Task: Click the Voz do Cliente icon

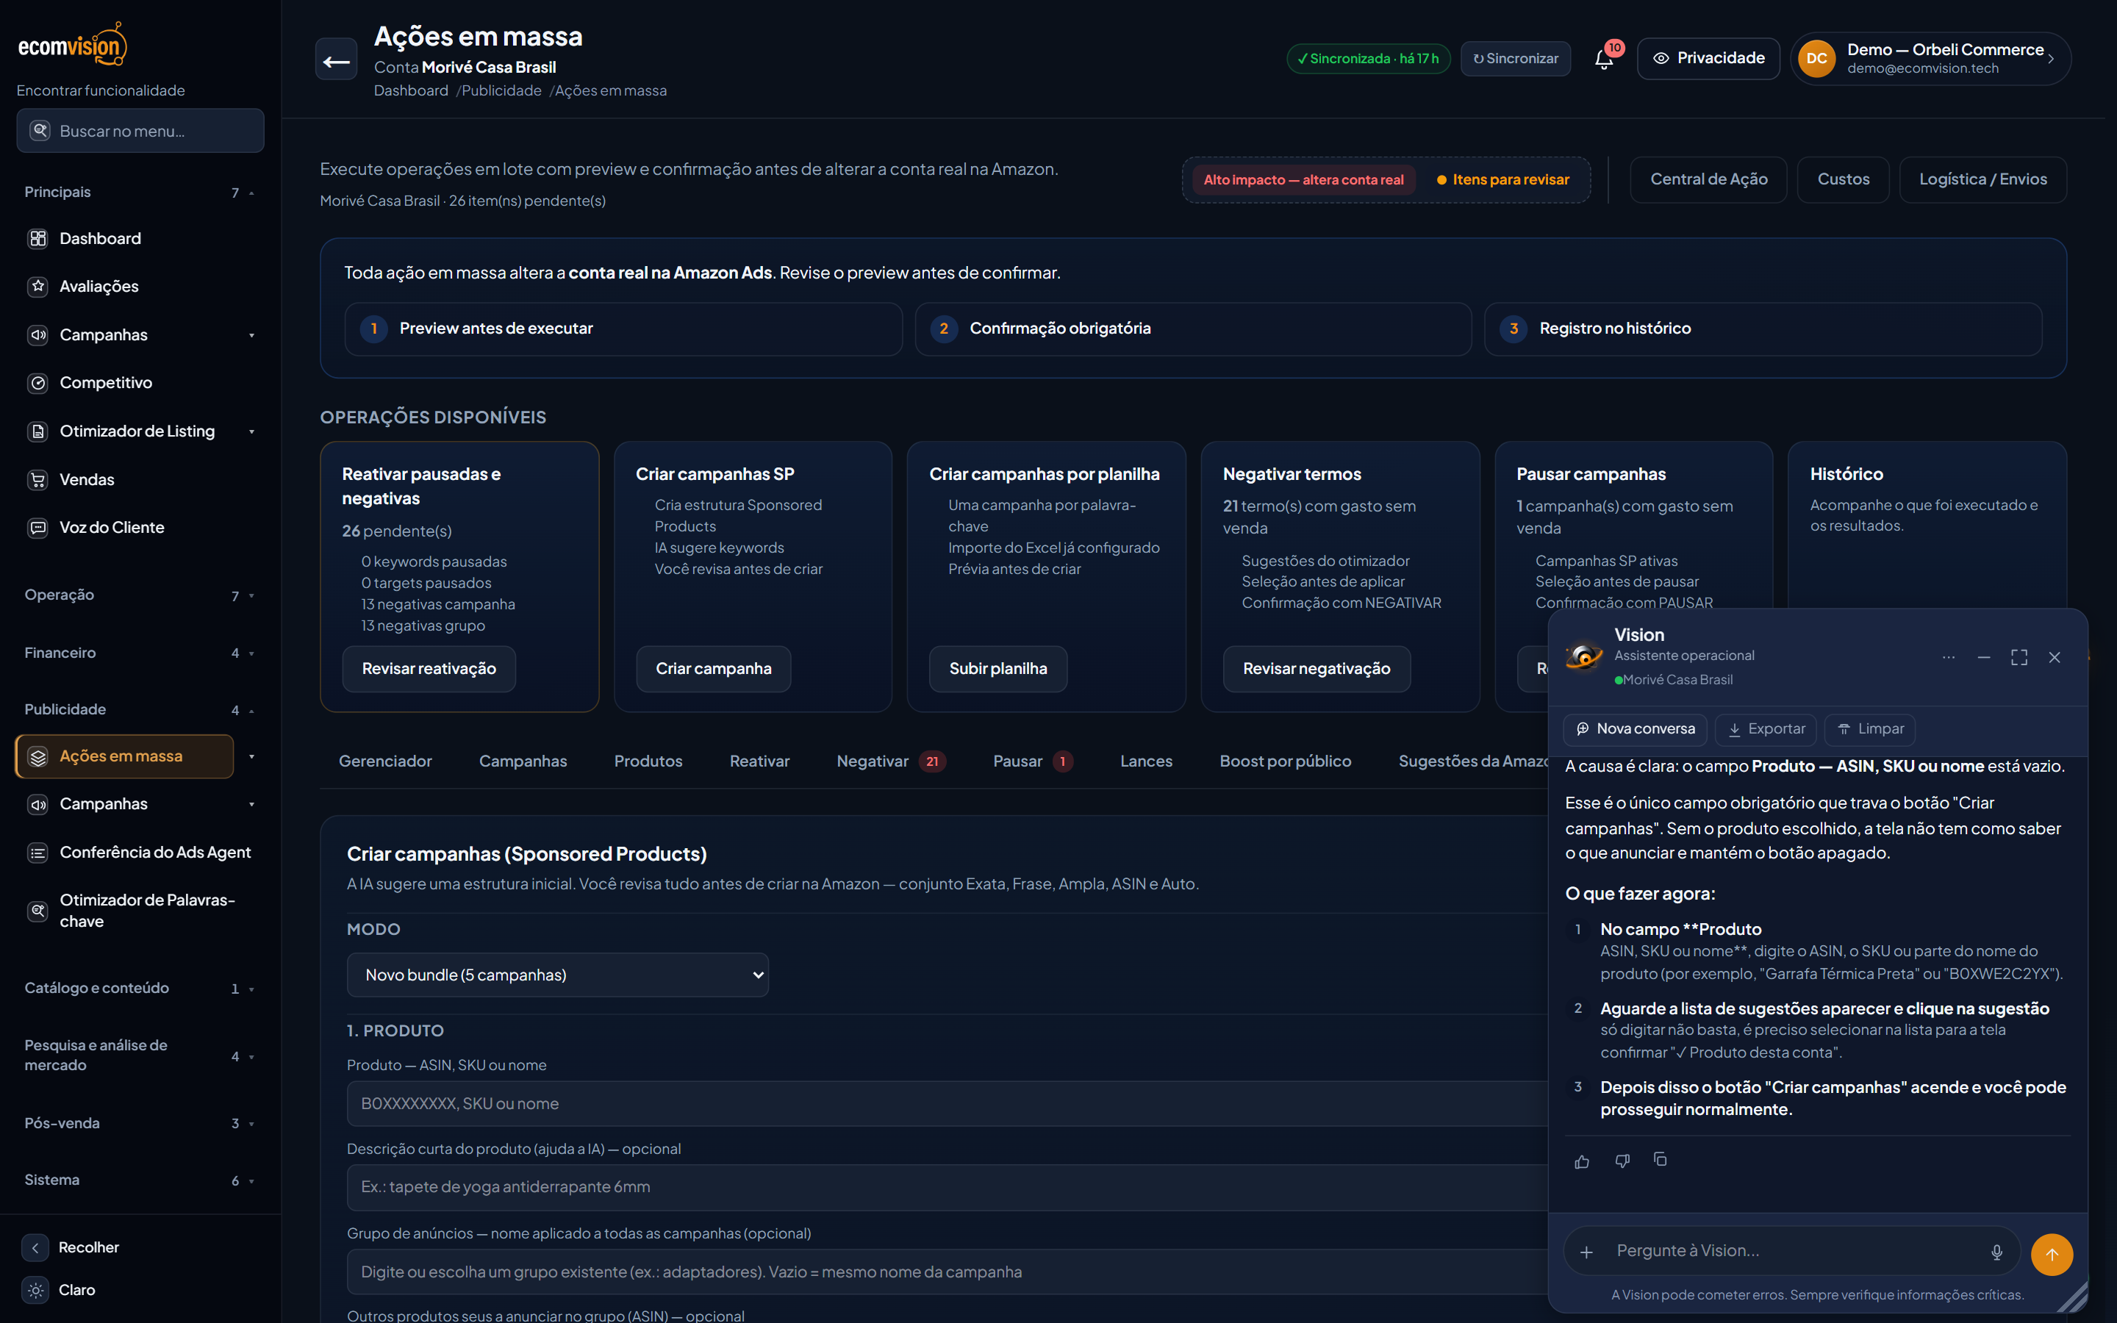Action: tap(37, 528)
